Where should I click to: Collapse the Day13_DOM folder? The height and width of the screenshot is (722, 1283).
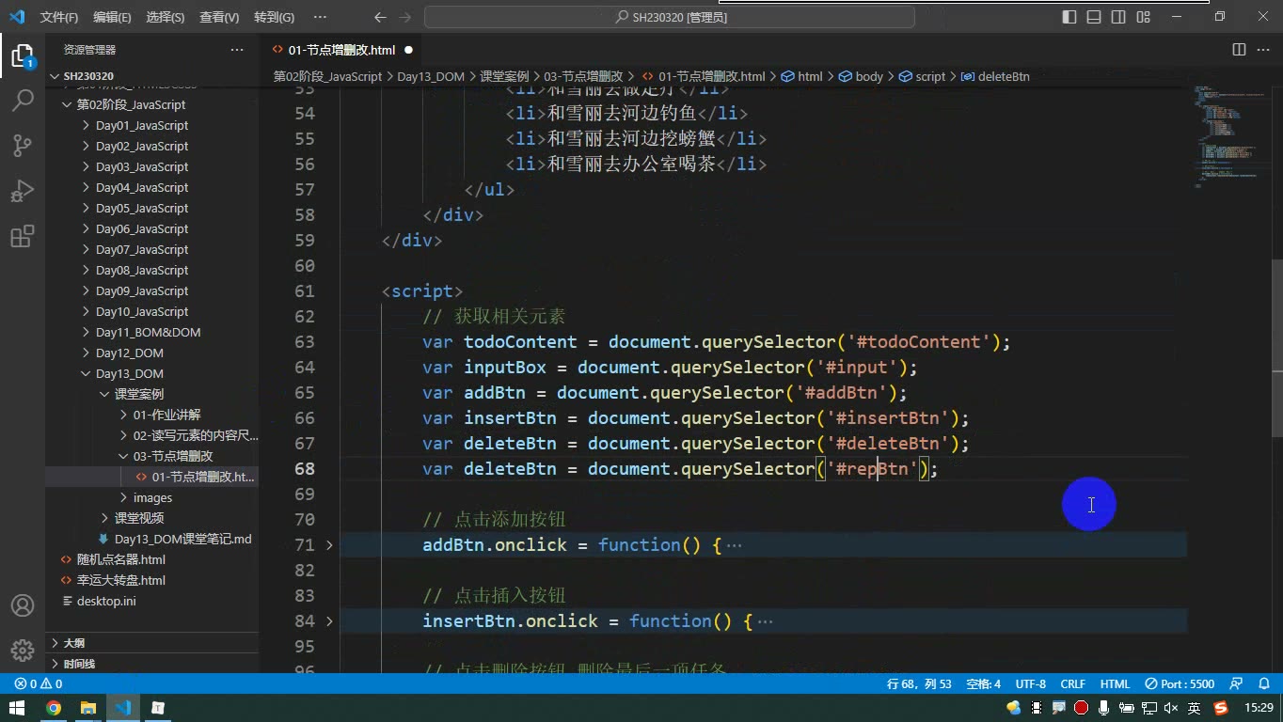(87, 374)
